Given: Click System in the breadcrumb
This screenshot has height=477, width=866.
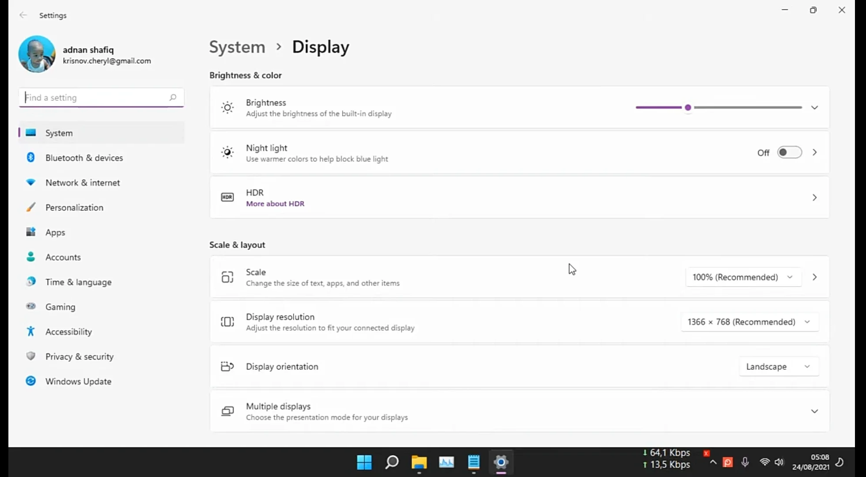Looking at the screenshot, I should pyautogui.click(x=237, y=47).
